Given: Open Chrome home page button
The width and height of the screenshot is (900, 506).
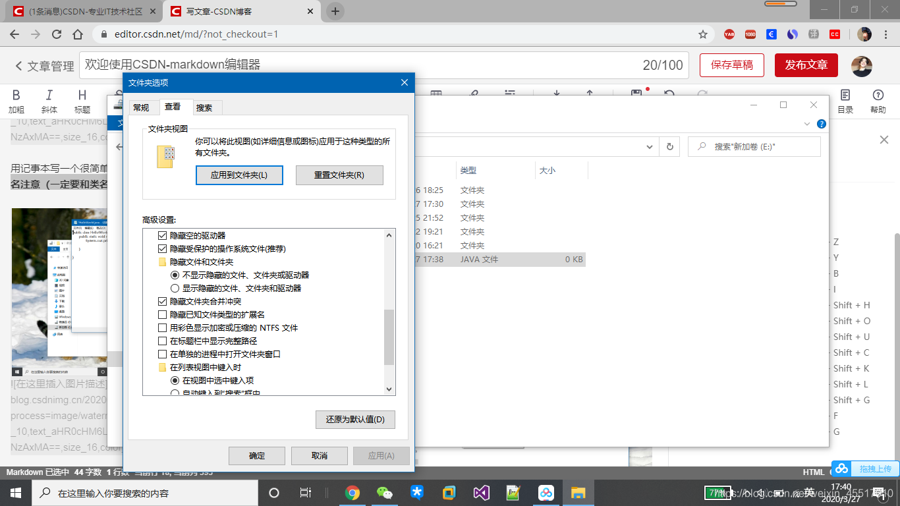Looking at the screenshot, I should (78, 34).
